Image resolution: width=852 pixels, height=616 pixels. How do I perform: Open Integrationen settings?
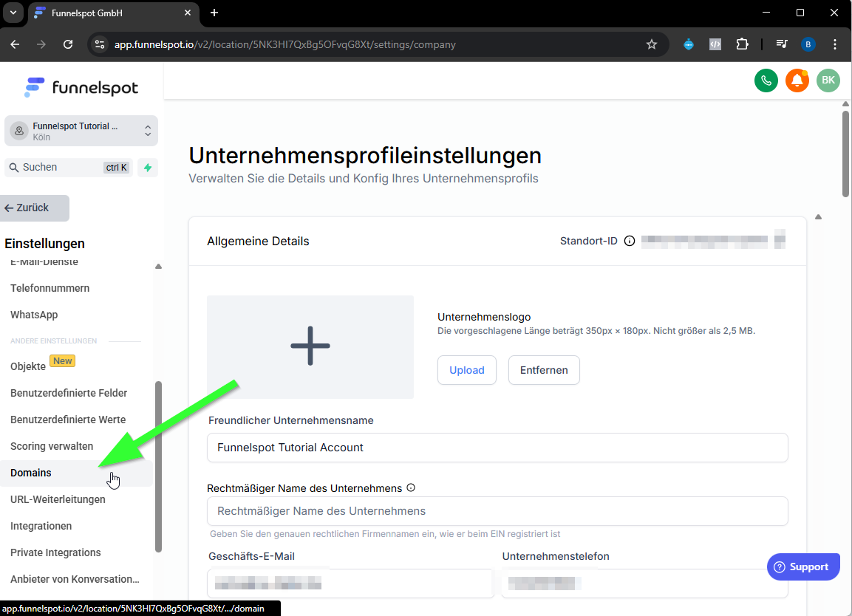pos(41,526)
